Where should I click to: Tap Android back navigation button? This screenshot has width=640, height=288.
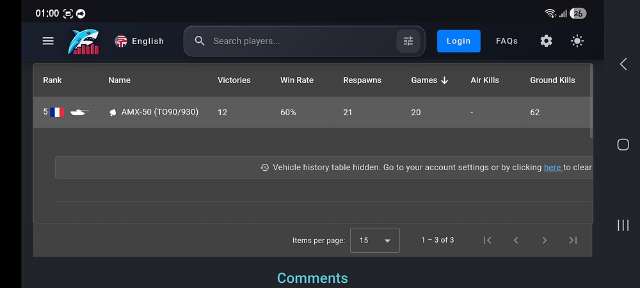pyautogui.click(x=623, y=64)
